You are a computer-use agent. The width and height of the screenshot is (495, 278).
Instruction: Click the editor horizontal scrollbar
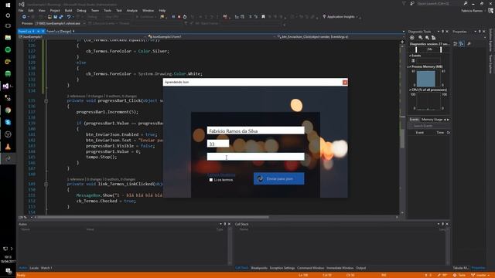coord(153,217)
